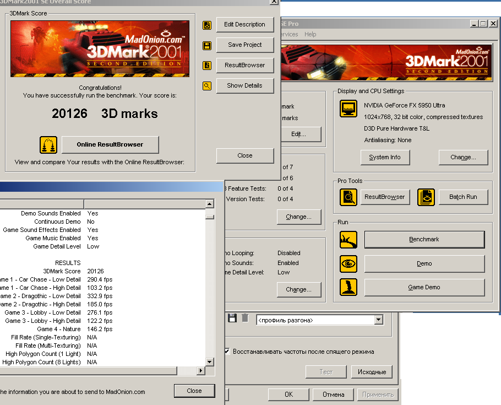The image size is (501, 405).
Task: Click the trash delete profile icon
Action: pyautogui.click(x=245, y=318)
